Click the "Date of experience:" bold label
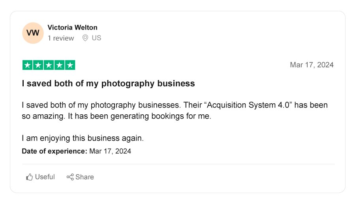 54,151
